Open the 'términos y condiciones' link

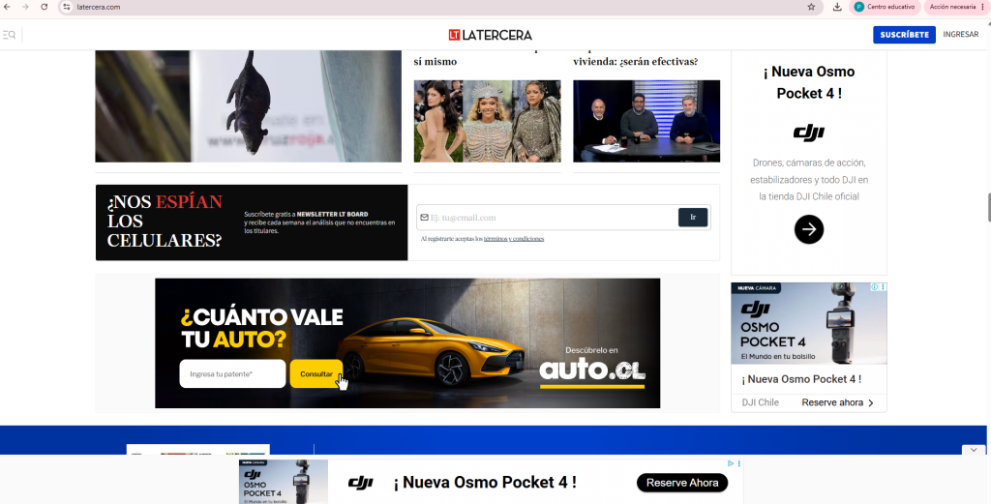click(x=514, y=239)
